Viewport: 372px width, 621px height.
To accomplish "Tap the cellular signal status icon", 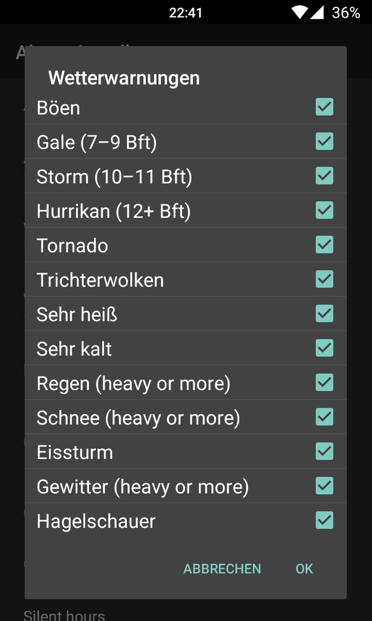I will [x=317, y=12].
